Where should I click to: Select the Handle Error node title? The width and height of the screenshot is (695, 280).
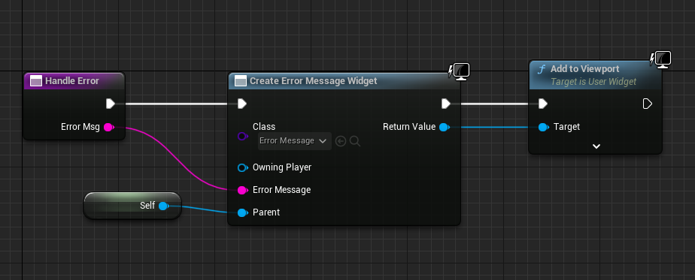point(71,81)
